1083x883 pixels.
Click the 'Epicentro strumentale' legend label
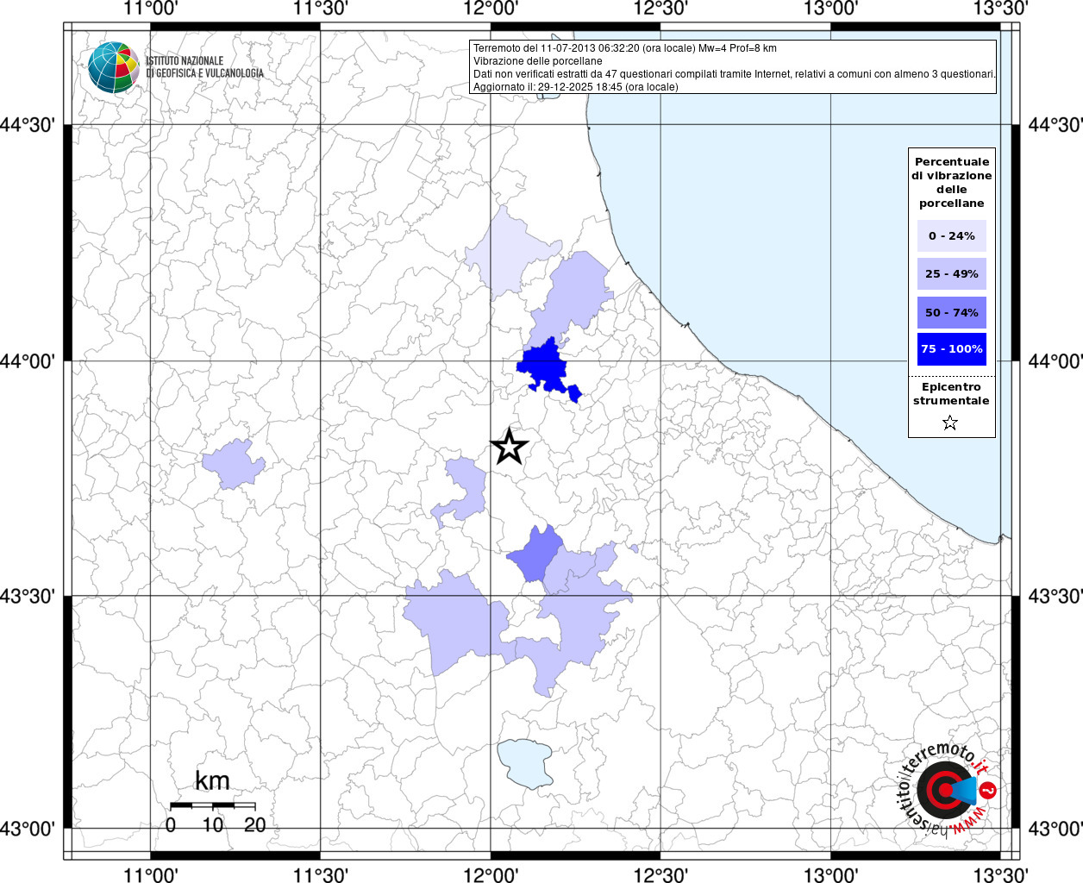pos(952,394)
